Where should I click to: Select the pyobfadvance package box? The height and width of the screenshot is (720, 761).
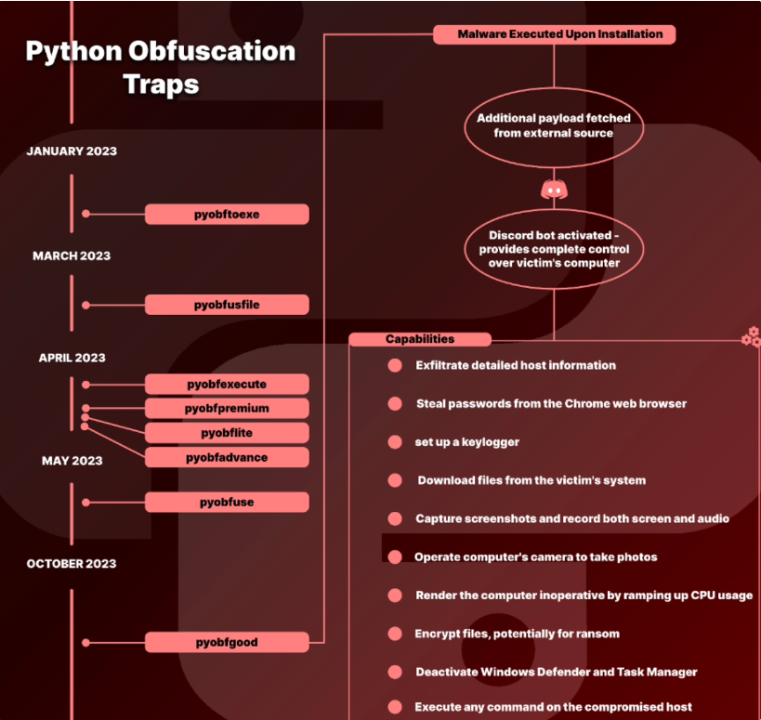tap(227, 457)
